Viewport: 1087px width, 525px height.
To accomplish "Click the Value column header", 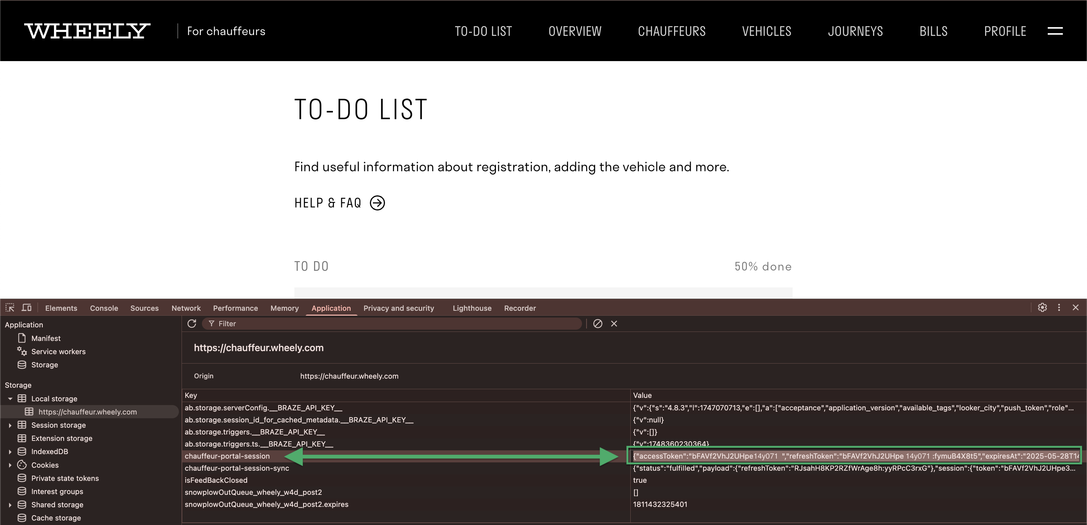I will coord(858,395).
